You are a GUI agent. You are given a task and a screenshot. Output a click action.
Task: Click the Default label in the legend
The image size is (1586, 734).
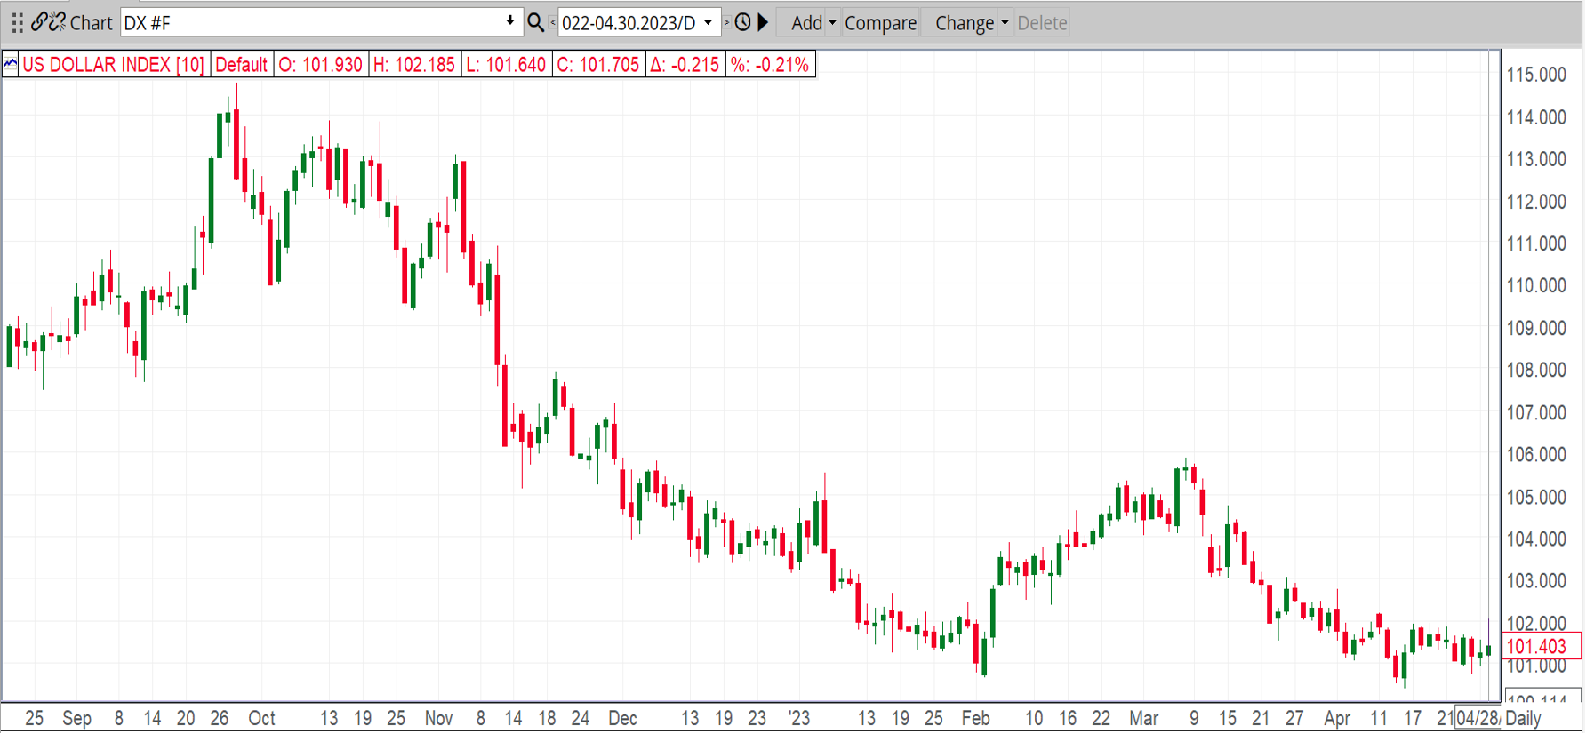[241, 64]
